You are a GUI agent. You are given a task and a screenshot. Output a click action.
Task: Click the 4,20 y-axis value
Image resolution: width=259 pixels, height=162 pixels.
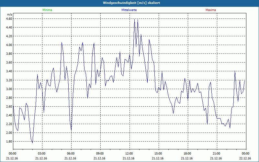click(9, 36)
